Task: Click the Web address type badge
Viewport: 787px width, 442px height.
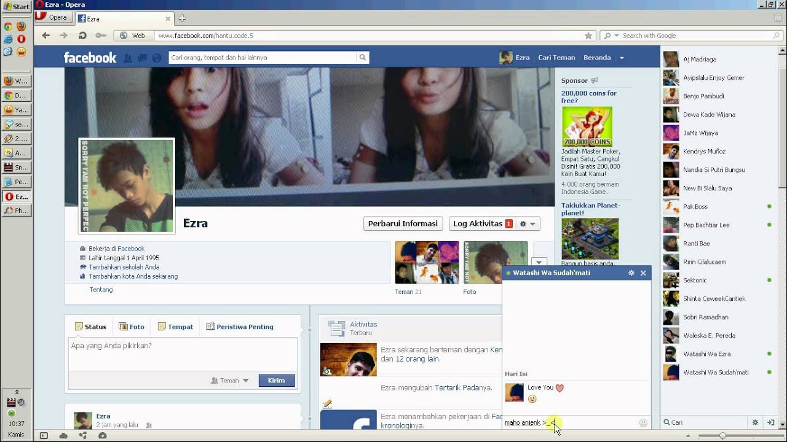Action: [x=133, y=36]
